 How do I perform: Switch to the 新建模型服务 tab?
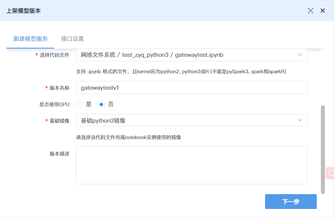[x=30, y=39]
